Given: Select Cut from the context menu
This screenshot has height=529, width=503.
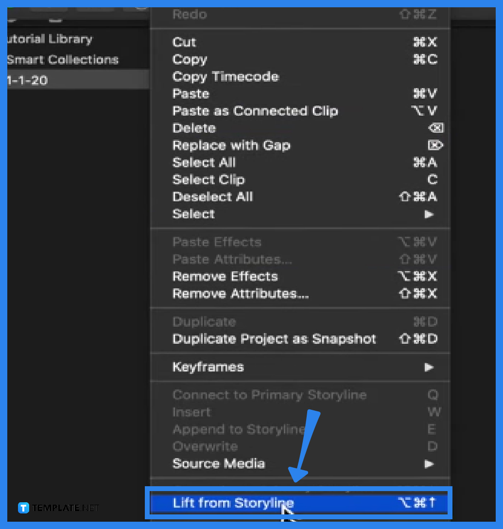Looking at the screenshot, I should point(184,42).
